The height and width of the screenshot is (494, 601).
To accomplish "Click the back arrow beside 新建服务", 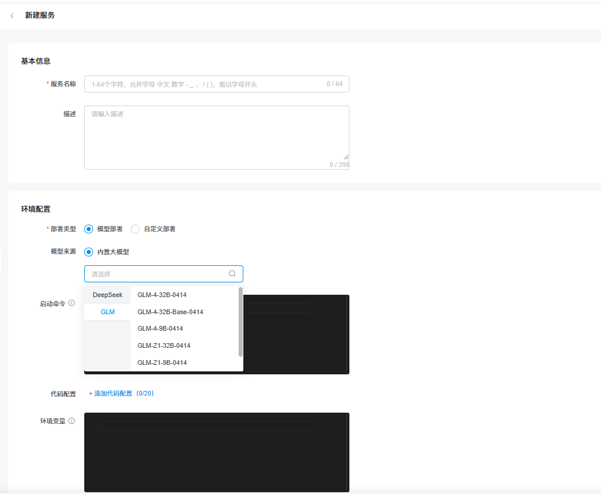I will [x=12, y=15].
